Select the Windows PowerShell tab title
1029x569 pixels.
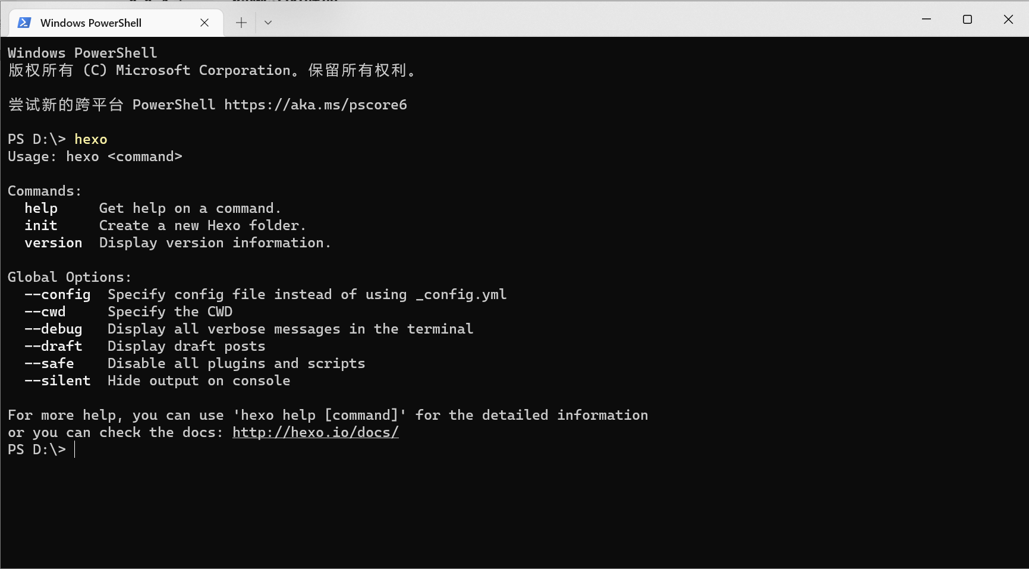[90, 23]
